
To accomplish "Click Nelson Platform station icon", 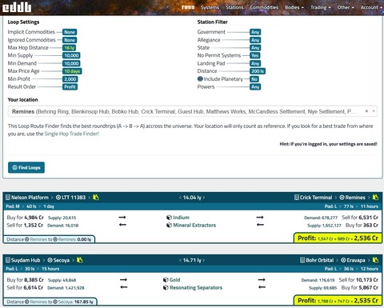I will [x=8, y=198].
